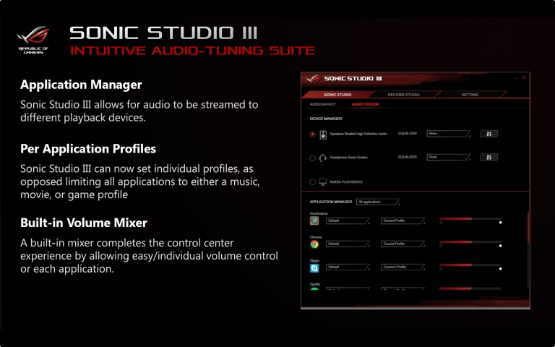
Task: Click the EQUALIZER label in the Speakers row
Action: [408, 134]
